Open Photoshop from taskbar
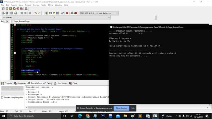The image size is (212, 119). pos(103,116)
